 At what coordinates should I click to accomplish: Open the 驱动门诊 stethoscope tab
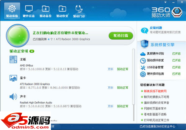[x=79, y=11]
